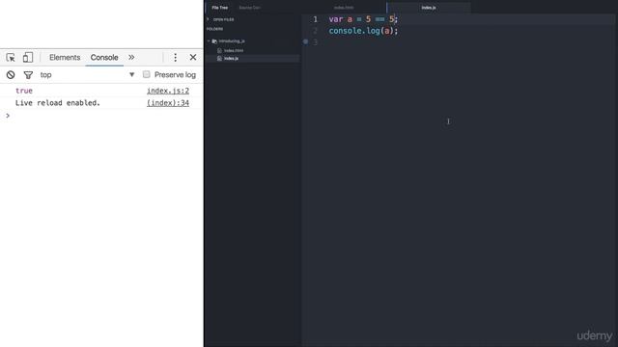Screen dimensions: 618x347
Task: Place cursor on 'var' keyword in line 1
Action: (336, 19)
